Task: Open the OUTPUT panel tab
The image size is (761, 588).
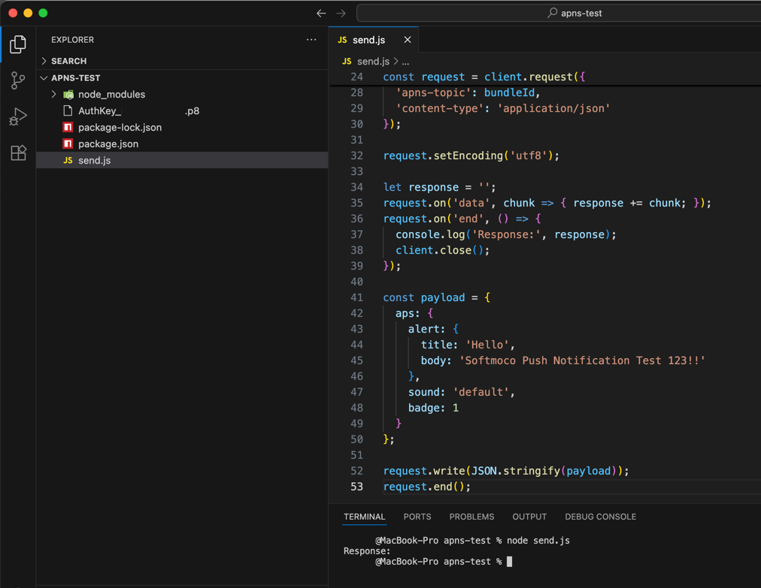Action: (x=529, y=517)
